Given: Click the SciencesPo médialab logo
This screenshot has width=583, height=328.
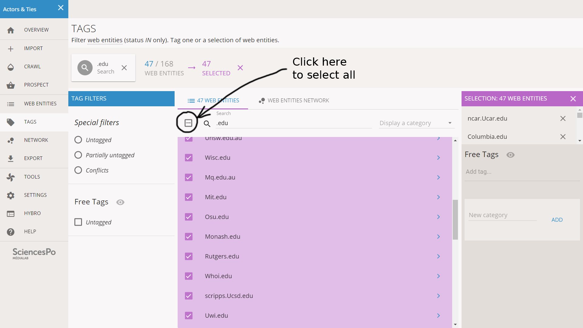Looking at the screenshot, I should (34, 254).
